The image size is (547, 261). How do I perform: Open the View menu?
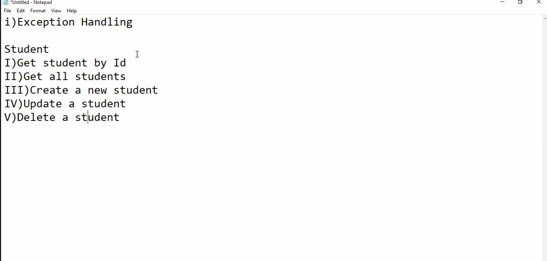[x=56, y=11]
